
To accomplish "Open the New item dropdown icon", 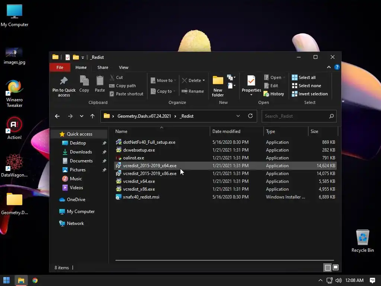I will [x=231, y=77].
